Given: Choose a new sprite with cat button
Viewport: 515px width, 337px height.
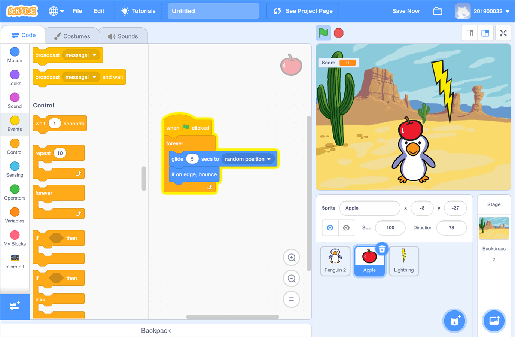Looking at the screenshot, I should (454, 321).
